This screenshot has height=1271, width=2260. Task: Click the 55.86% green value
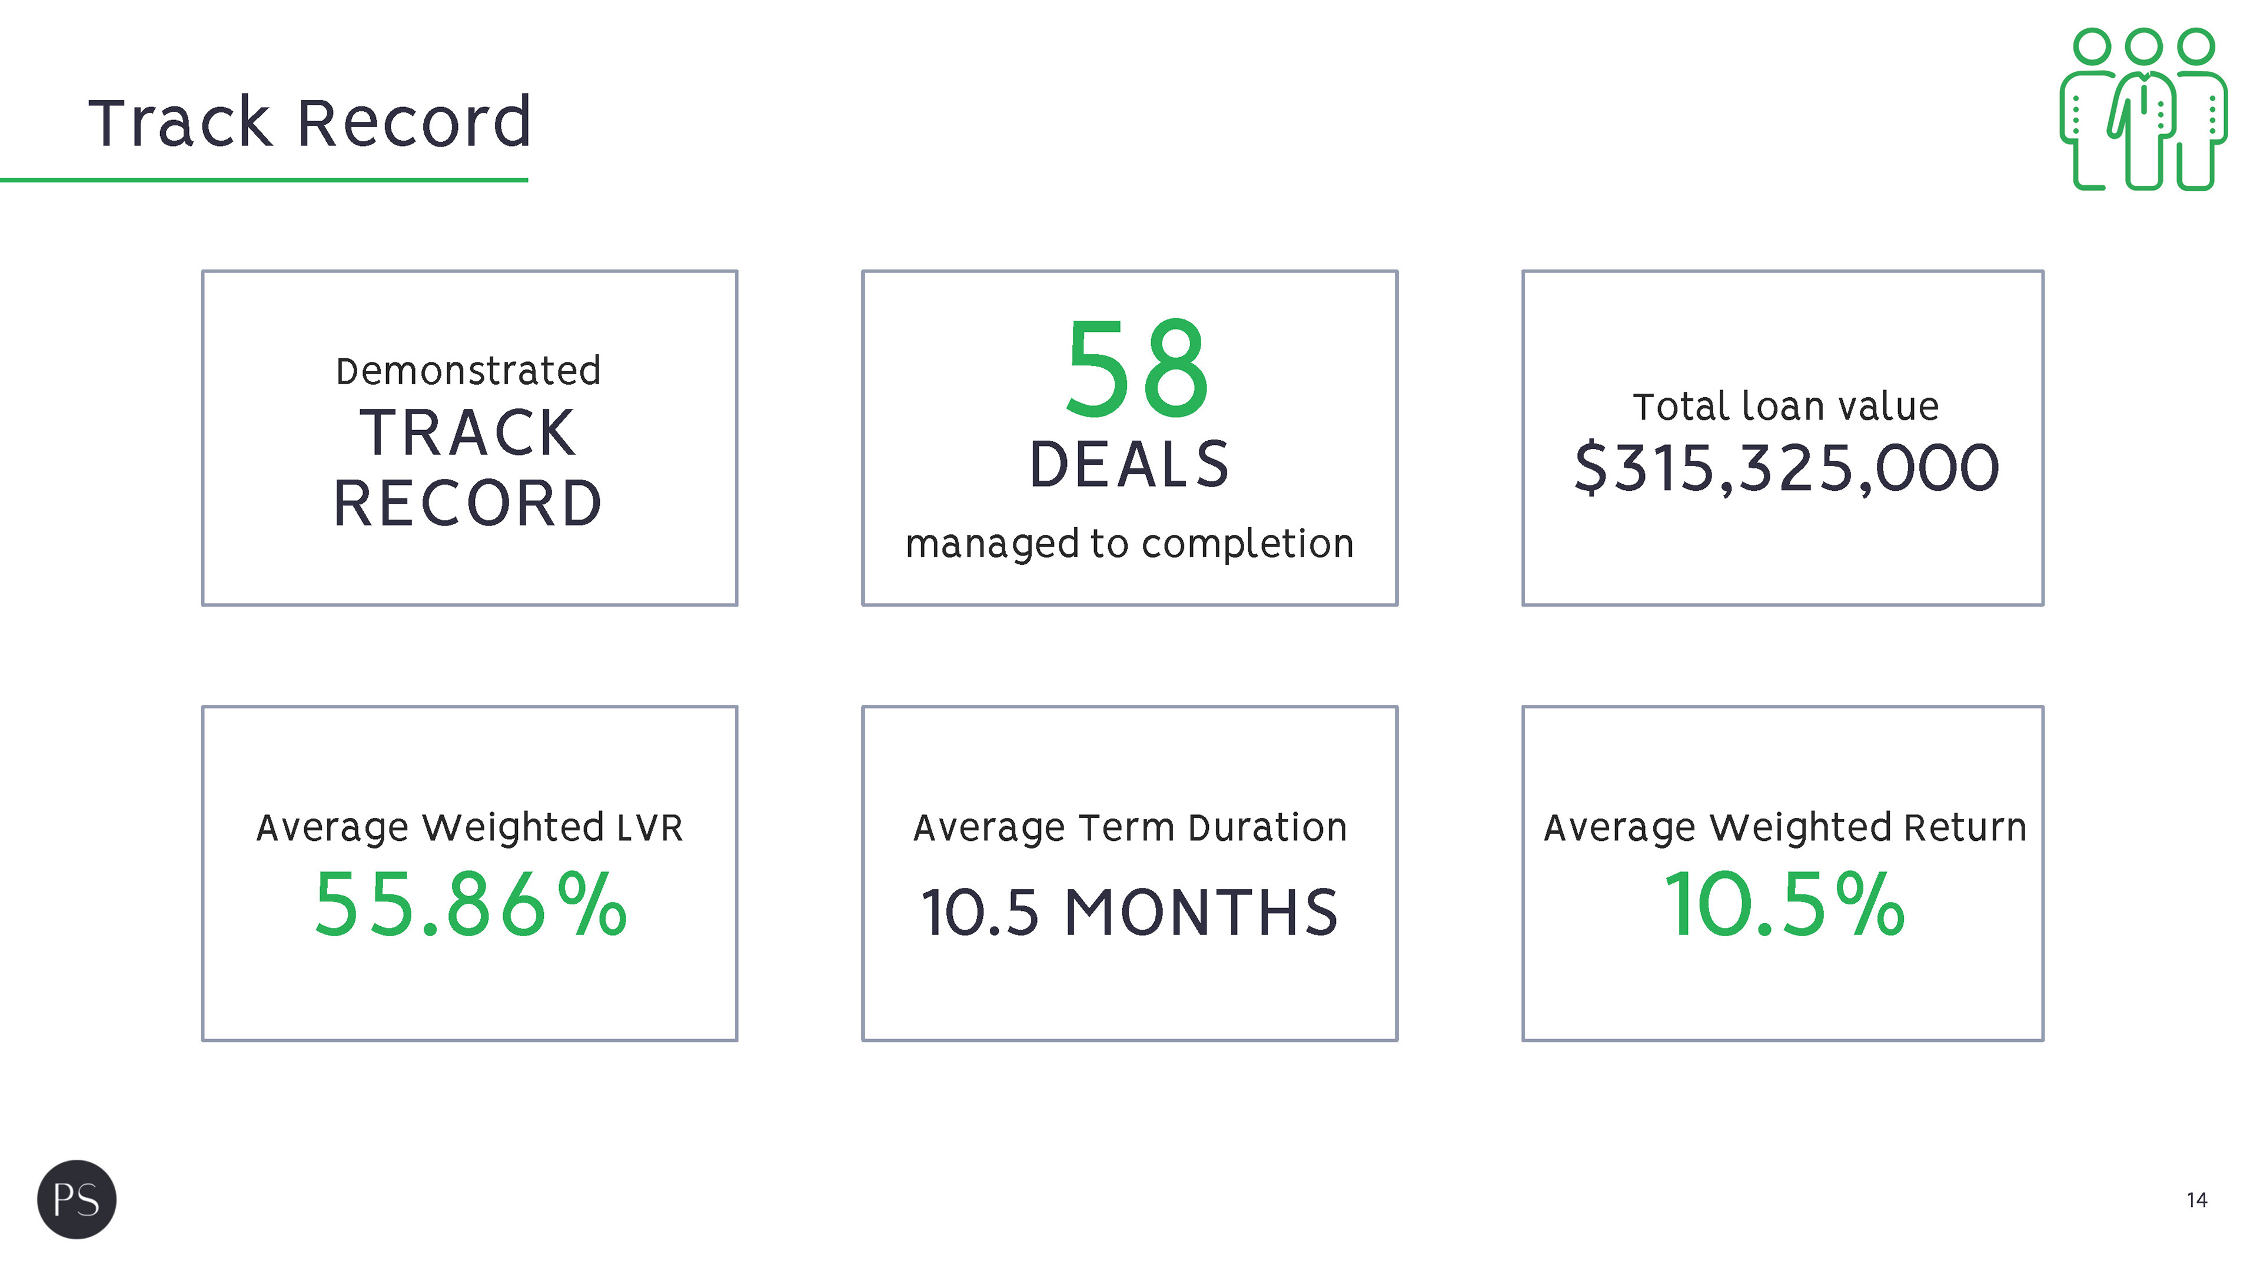(x=470, y=904)
